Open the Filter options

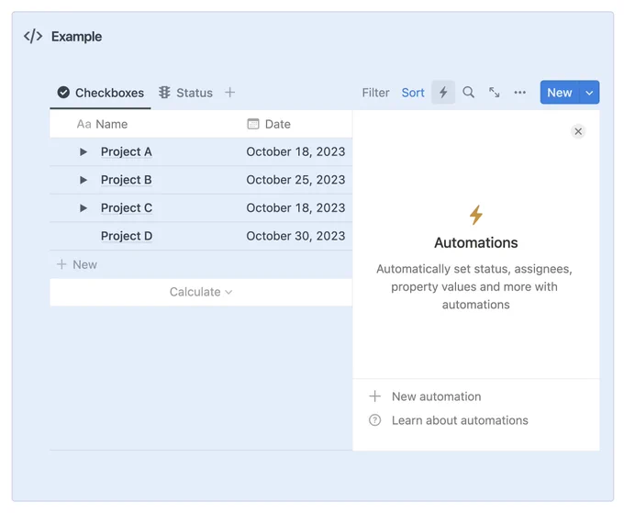(375, 93)
